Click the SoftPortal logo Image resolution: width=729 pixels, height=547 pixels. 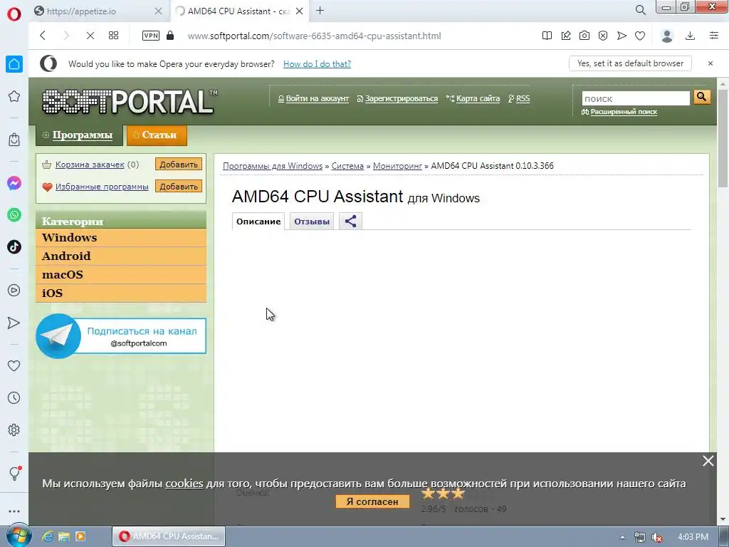[130, 101]
